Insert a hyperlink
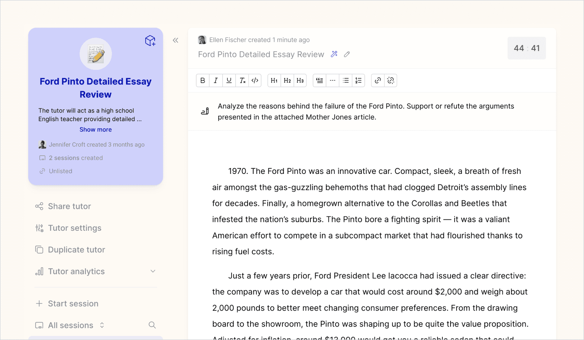This screenshot has height=340, width=584. coord(378,80)
